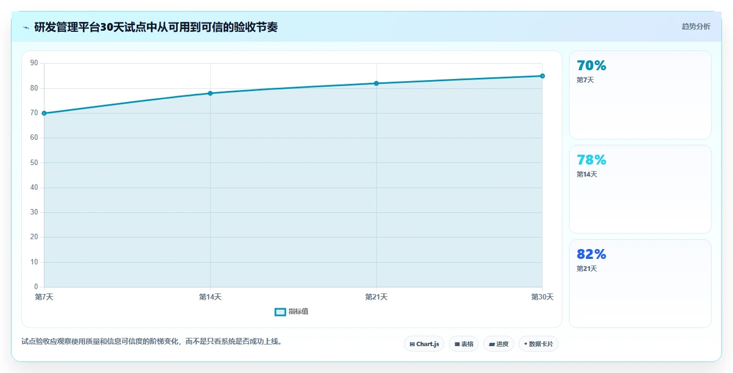The image size is (733, 373).
Task: Click the 第7天 caption under 70%
Action: tap(585, 80)
